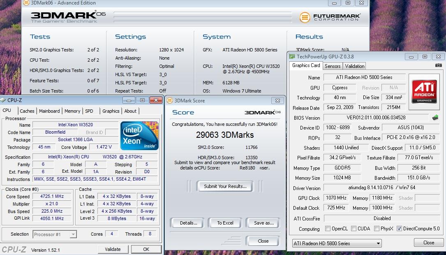Select the CPU tab in CPU-Z
Viewport: 446px width, 255px height.
[7, 110]
